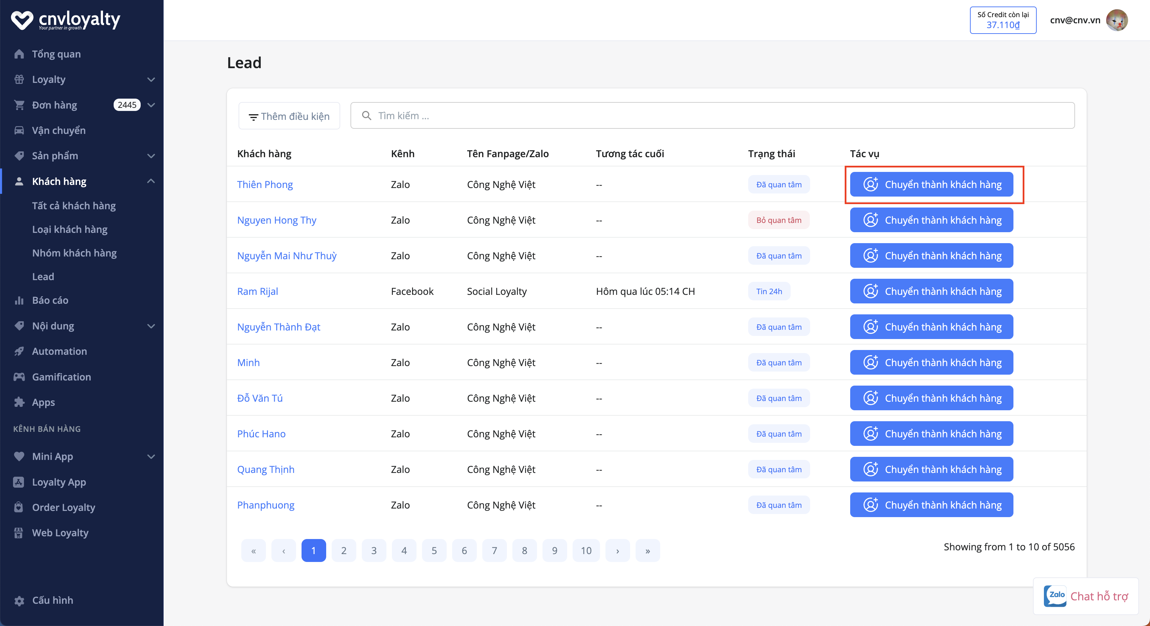Select Nhóm khách hàng submenu item
Viewport: 1150px width, 626px height.
(74, 253)
